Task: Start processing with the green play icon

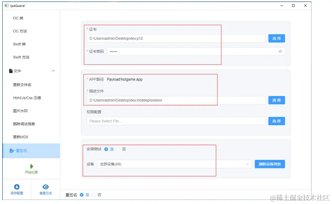Action: pos(32,166)
